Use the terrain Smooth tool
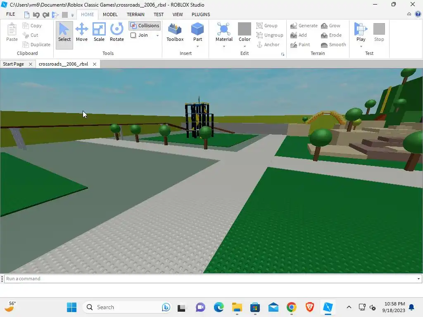The width and height of the screenshot is (423, 317). (x=333, y=45)
